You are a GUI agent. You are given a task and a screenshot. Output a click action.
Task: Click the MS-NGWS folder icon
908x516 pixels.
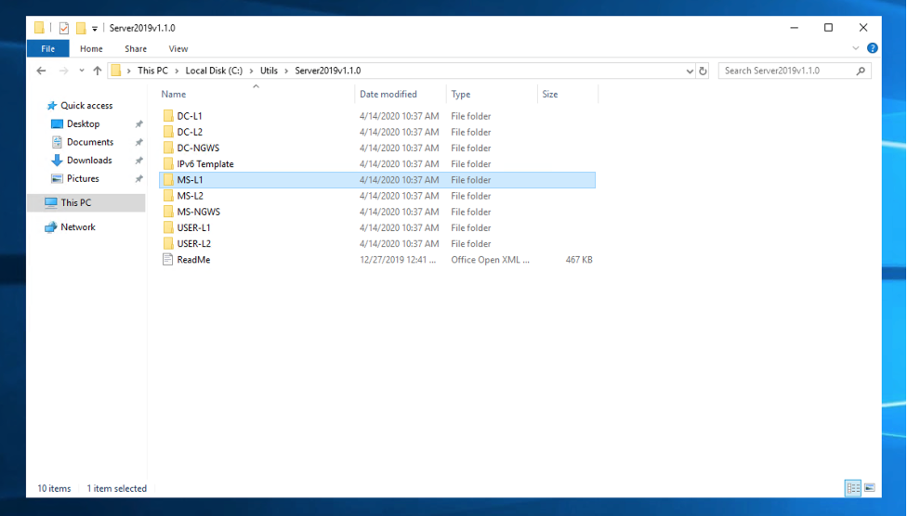click(x=168, y=212)
